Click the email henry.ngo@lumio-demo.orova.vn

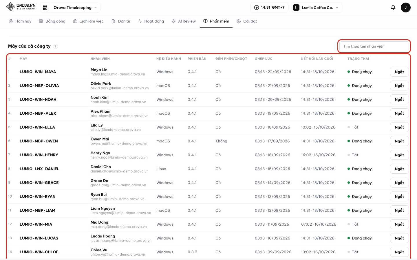coord(119,157)
